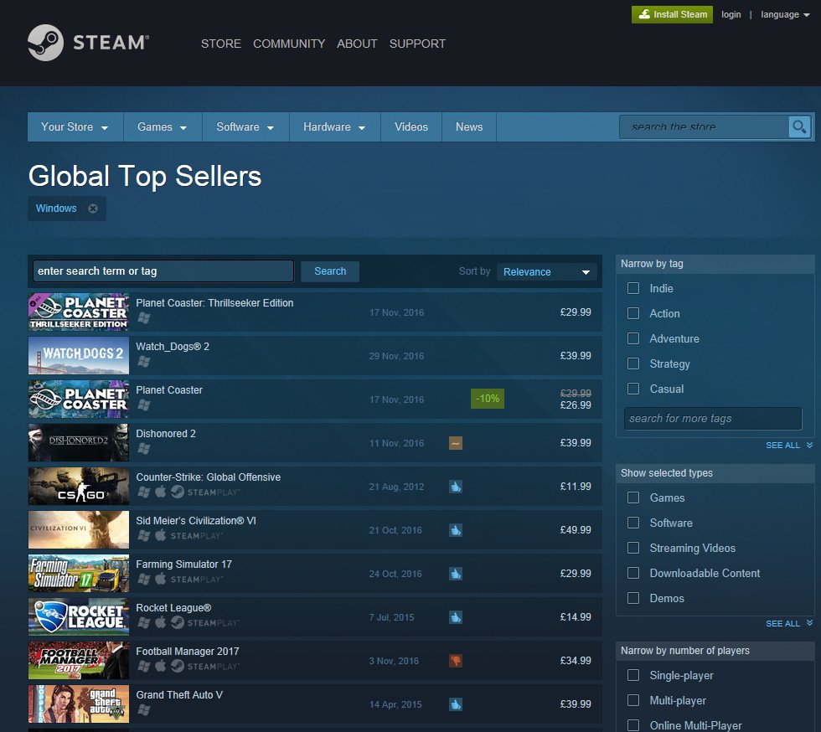Click Windows icon under Rocket League
821x732 pixels.
pos(144,622)
